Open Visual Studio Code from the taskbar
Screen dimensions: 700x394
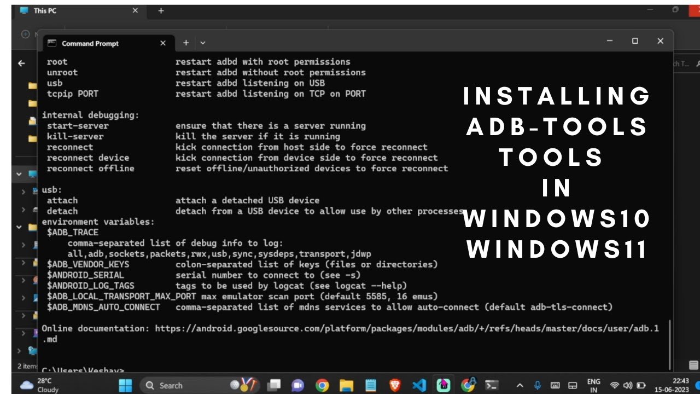pyautogui.click(x=419, y=385)
